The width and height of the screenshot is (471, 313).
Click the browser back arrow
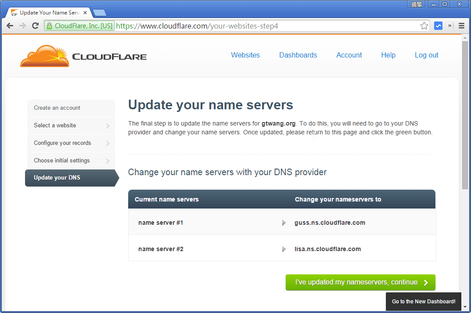pyautogui.click(x=10, y=25)
